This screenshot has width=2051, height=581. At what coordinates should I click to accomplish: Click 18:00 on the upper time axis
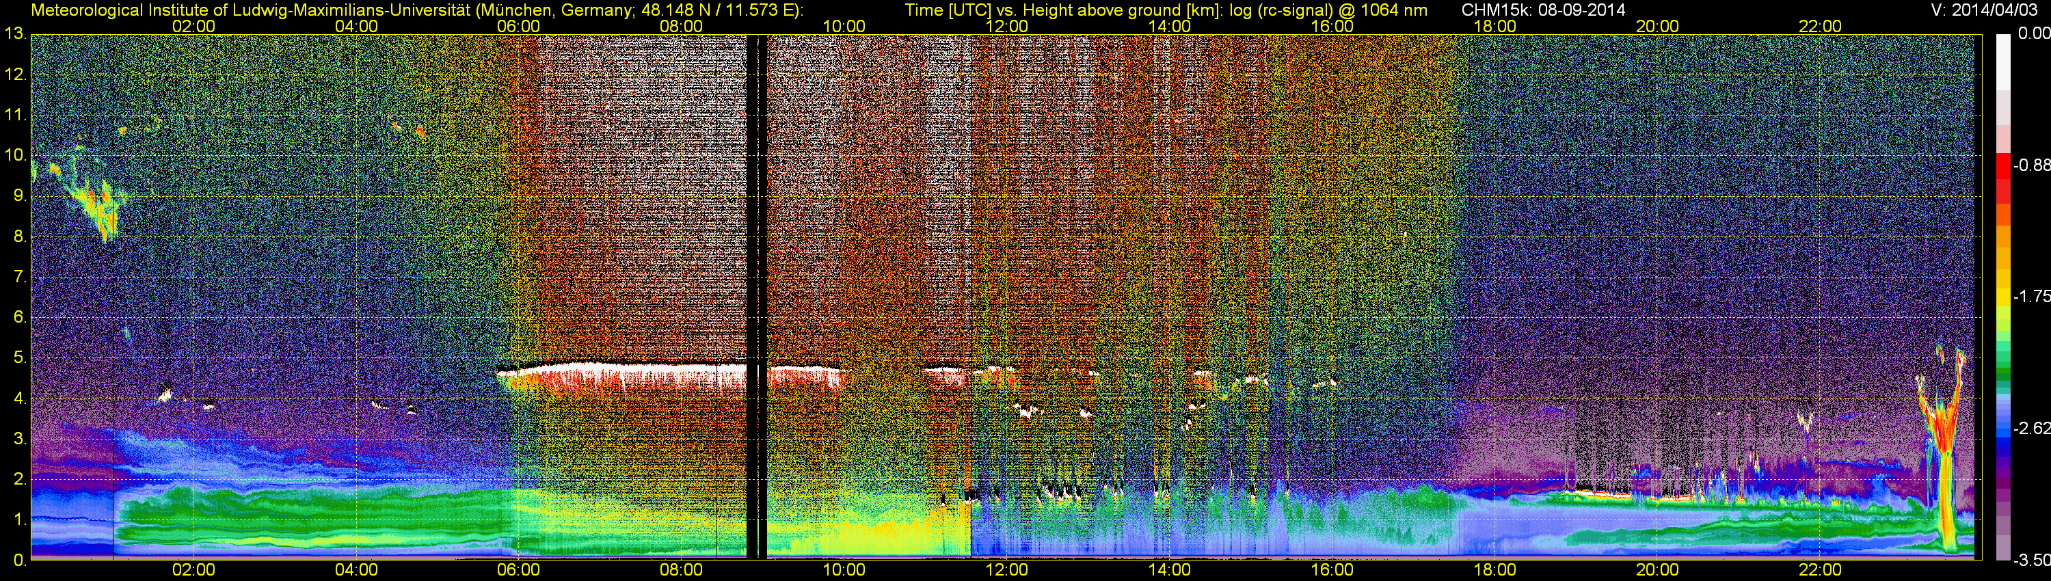1494,26
